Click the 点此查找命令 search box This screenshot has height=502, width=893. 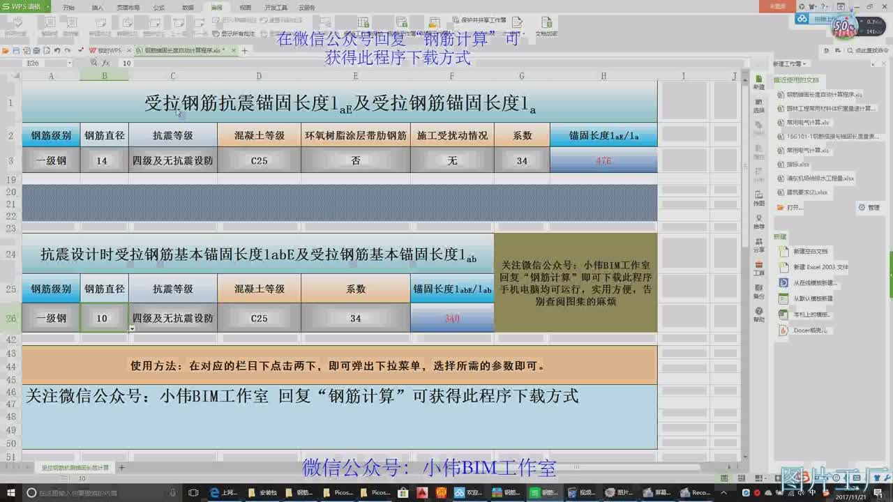868,50
